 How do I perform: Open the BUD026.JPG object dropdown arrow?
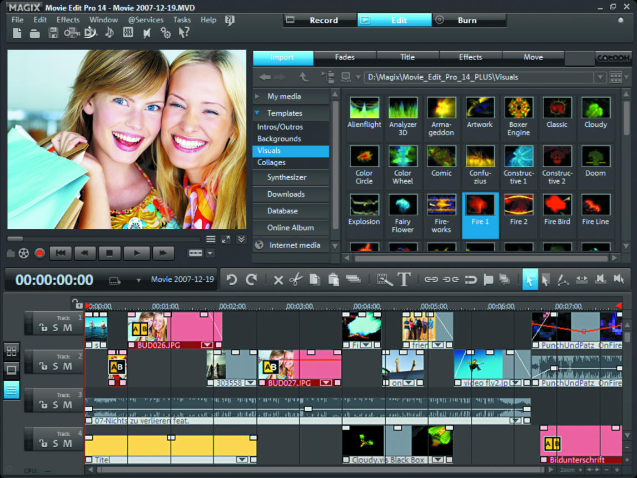[207, 345]
